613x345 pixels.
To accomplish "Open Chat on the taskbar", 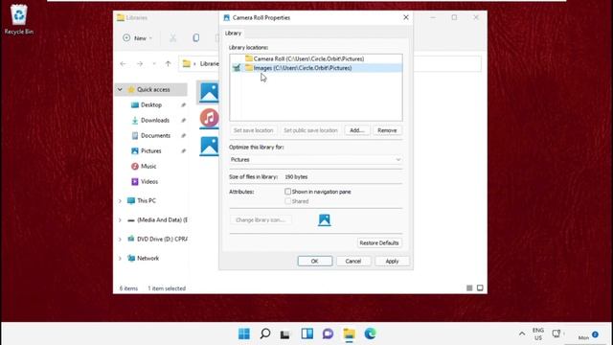I will (x=328, y=333).
